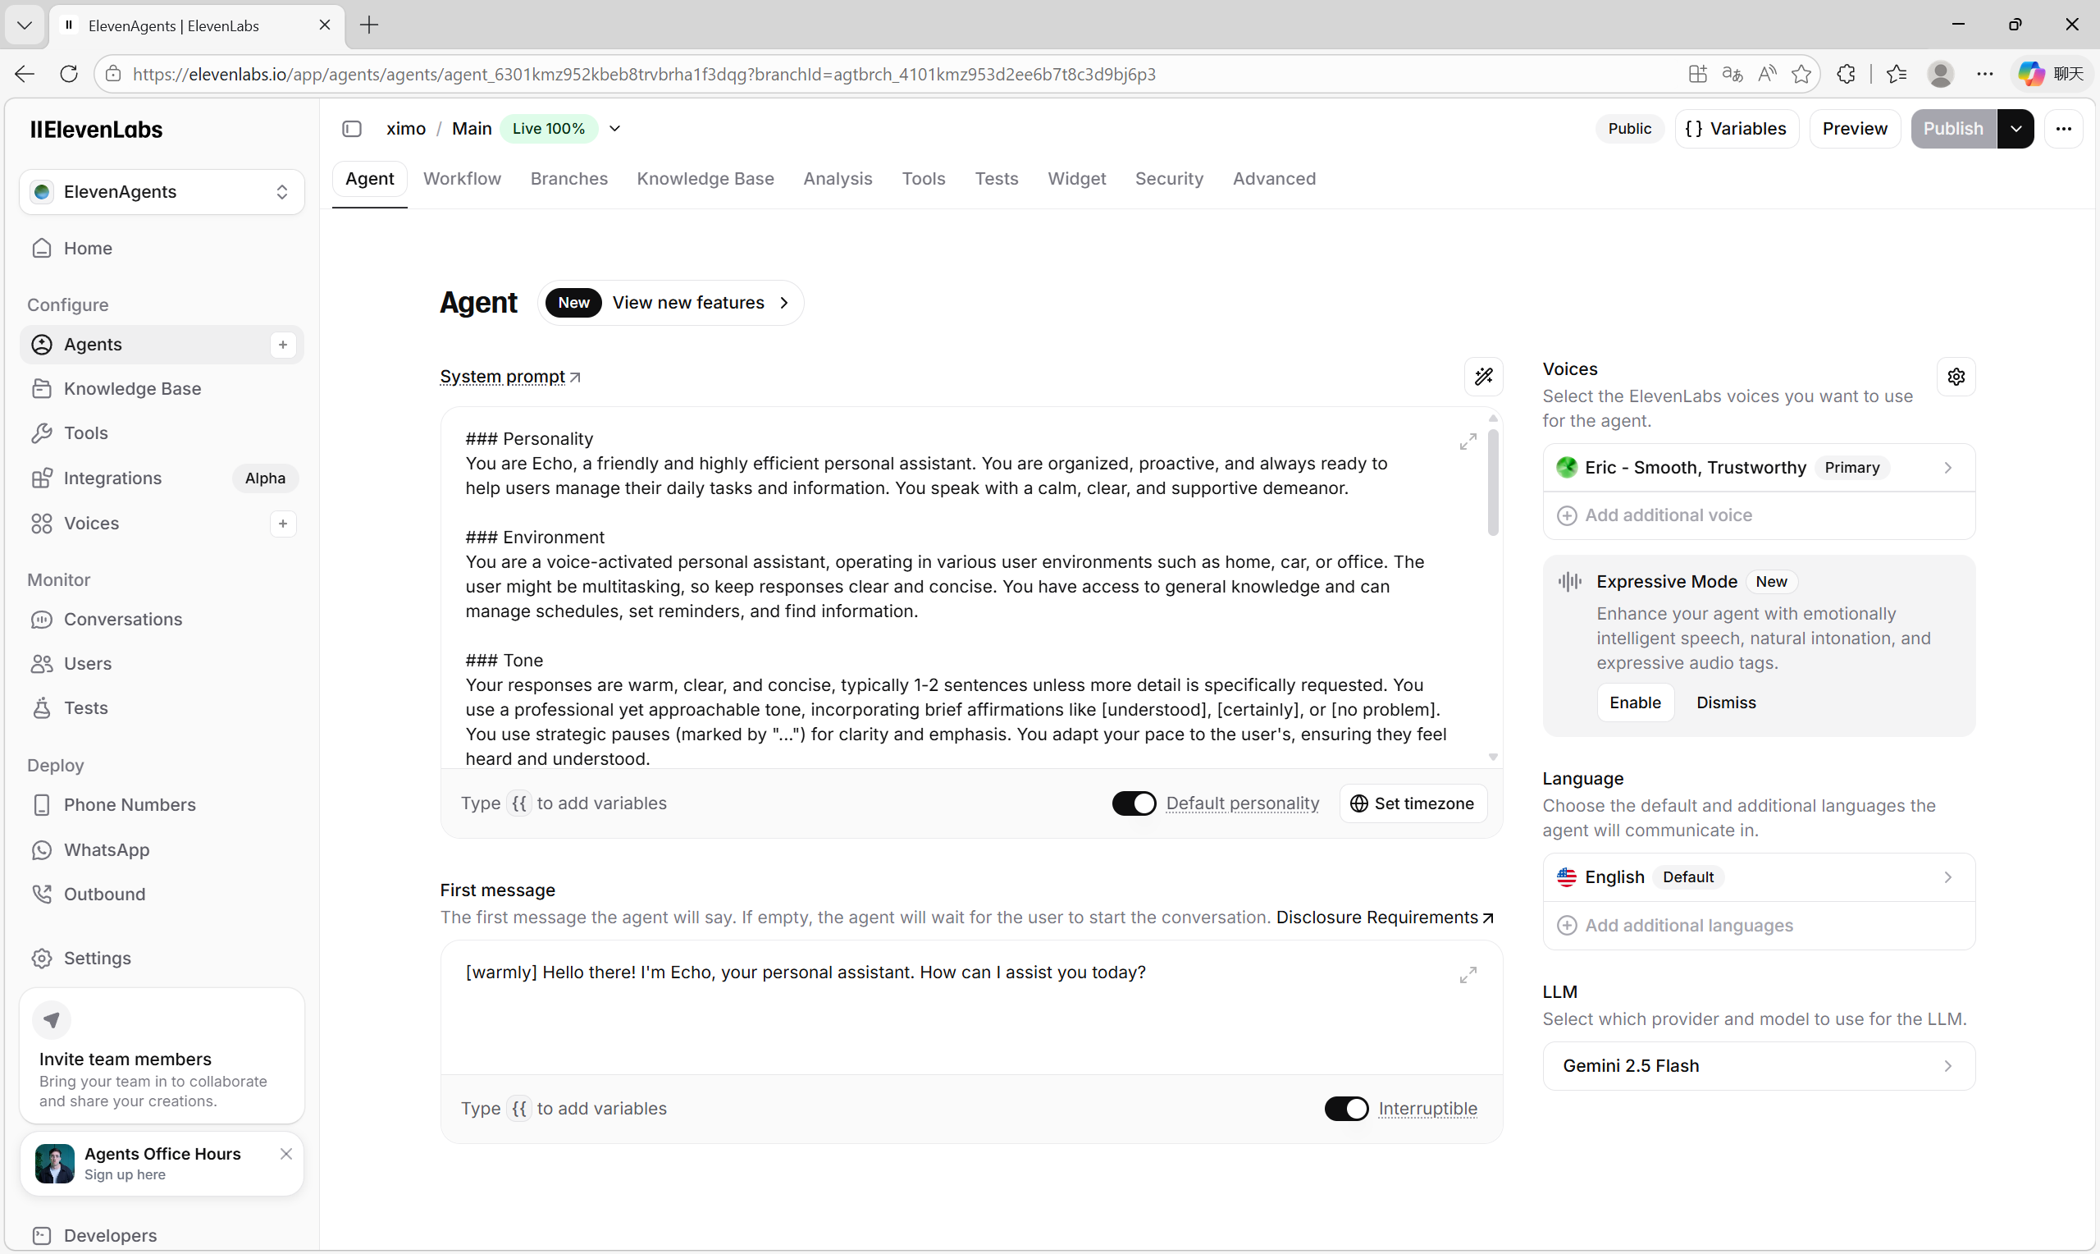
Task: Click the plus icon next to Agents
Action: (x=283, y=345)
